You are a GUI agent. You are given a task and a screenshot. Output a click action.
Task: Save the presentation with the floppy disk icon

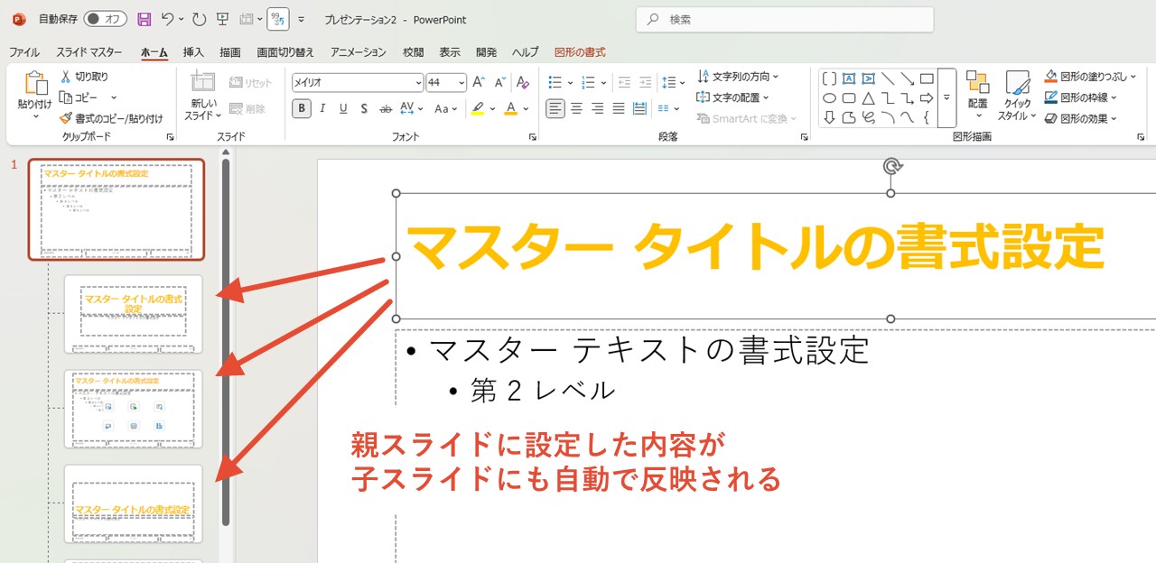144,19
